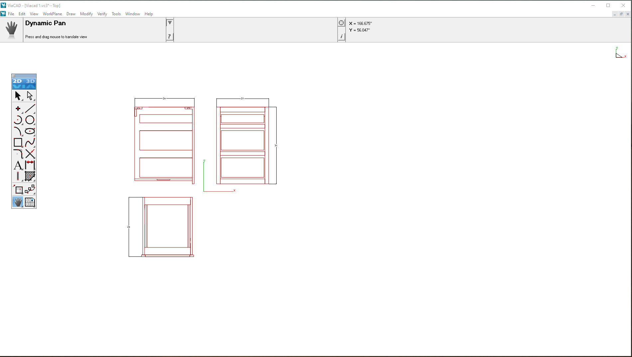Expand the prompt window dropdown arrow
Viewport: 632px width, 357px height.
coord(170,23)
